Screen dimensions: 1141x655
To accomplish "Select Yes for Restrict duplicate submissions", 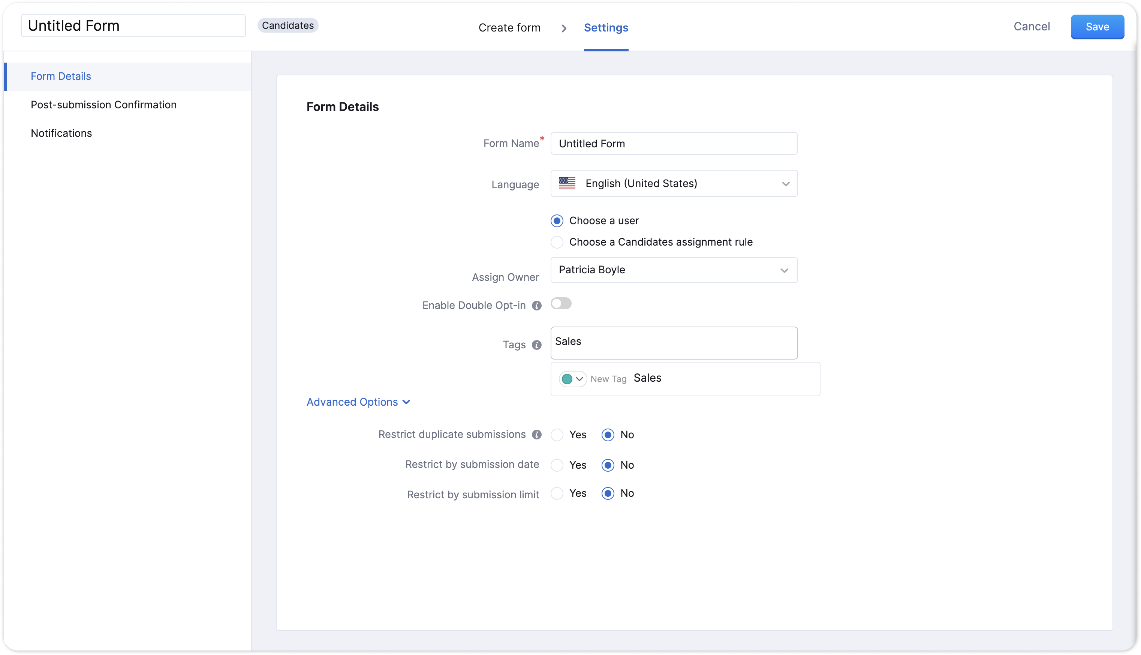I will (x=557, y=435).
